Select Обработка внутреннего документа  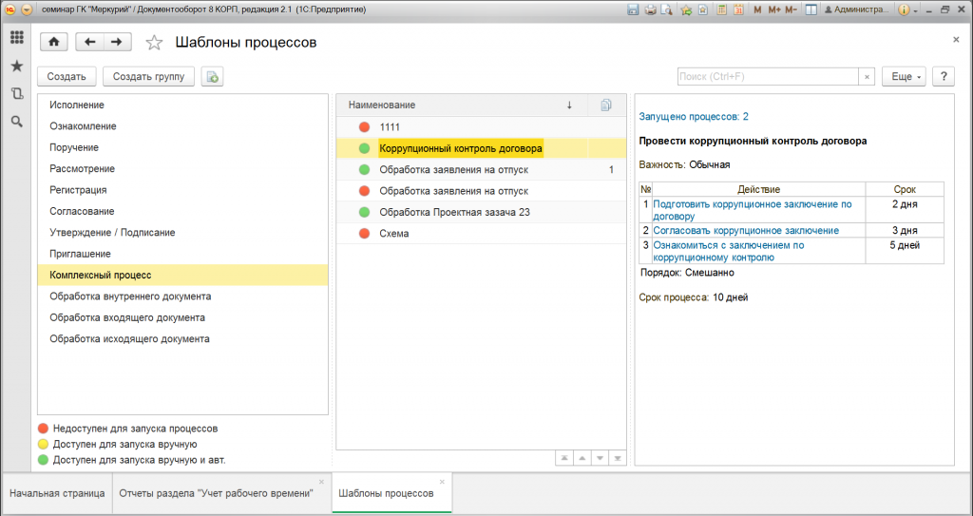182,296
